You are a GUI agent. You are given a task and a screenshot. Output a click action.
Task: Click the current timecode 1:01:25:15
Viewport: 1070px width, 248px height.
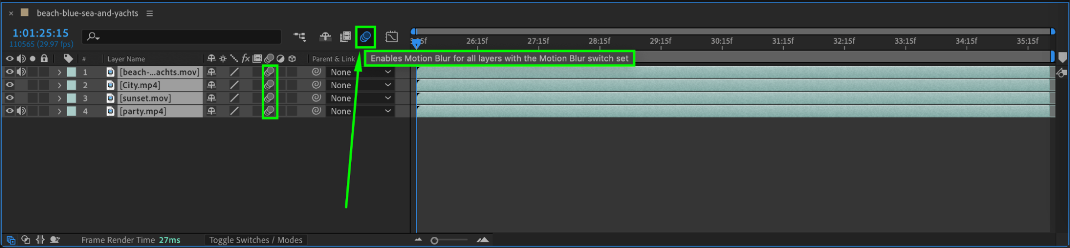41,33
